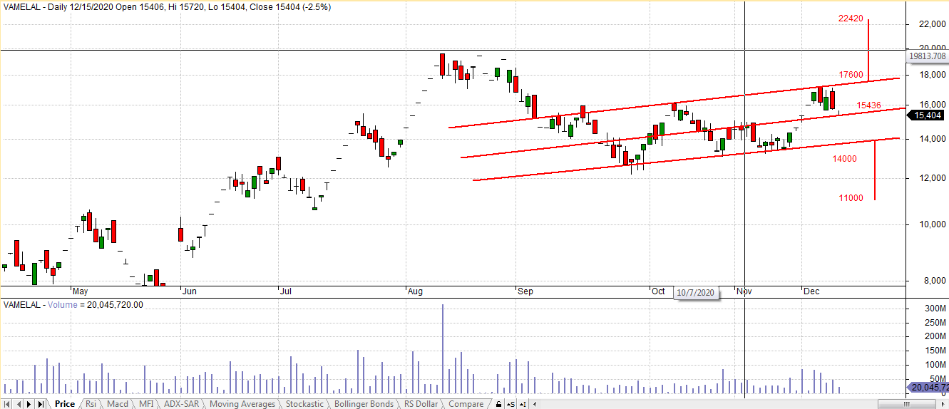Open the ADX-SAR tab

[x=181, y=404]
